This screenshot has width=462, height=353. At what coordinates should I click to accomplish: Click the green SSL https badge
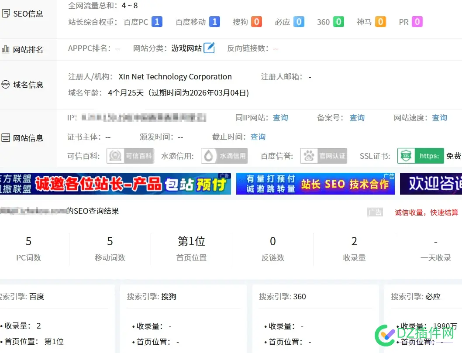pos(421,156)
